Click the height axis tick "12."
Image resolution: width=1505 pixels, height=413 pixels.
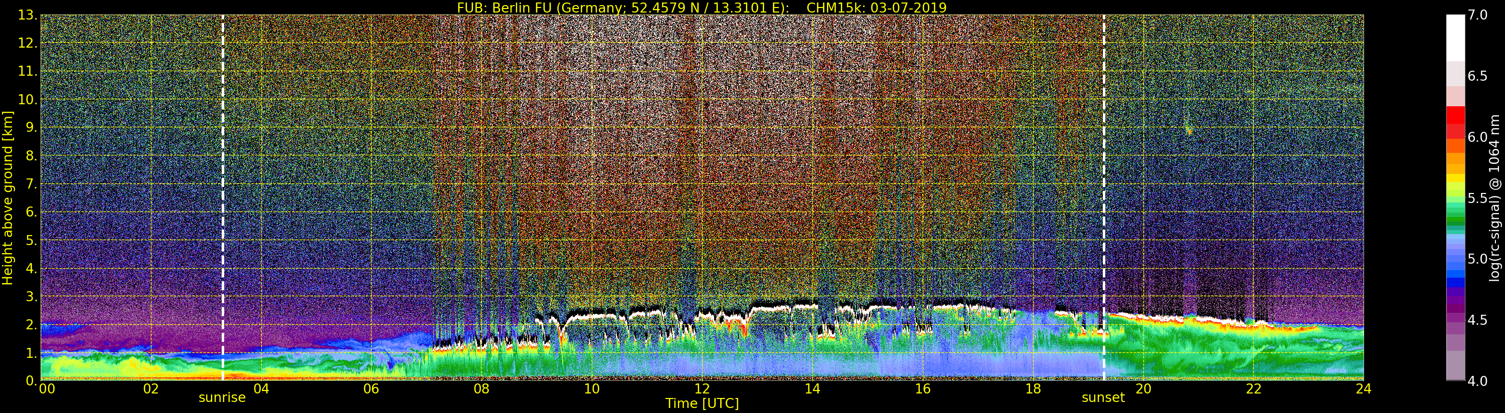(x=28, y=43)
